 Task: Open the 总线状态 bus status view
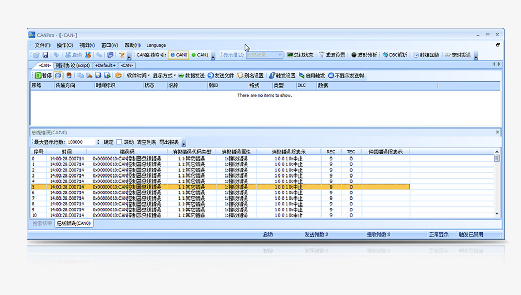point(300,55)
